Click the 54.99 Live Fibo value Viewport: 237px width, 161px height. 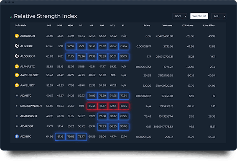(x=212, y=86)
